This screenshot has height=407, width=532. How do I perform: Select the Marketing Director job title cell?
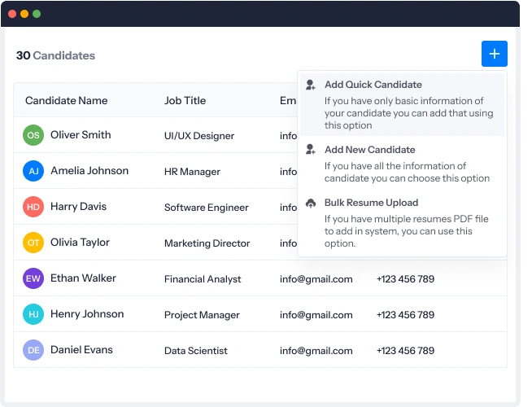207,243
